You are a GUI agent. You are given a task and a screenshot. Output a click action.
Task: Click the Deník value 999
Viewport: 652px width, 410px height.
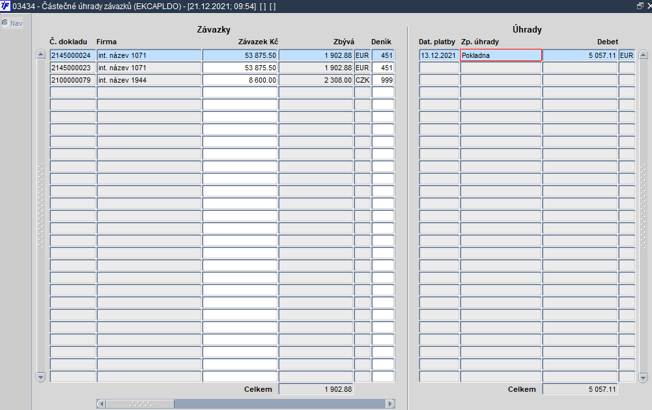[383, 80]
